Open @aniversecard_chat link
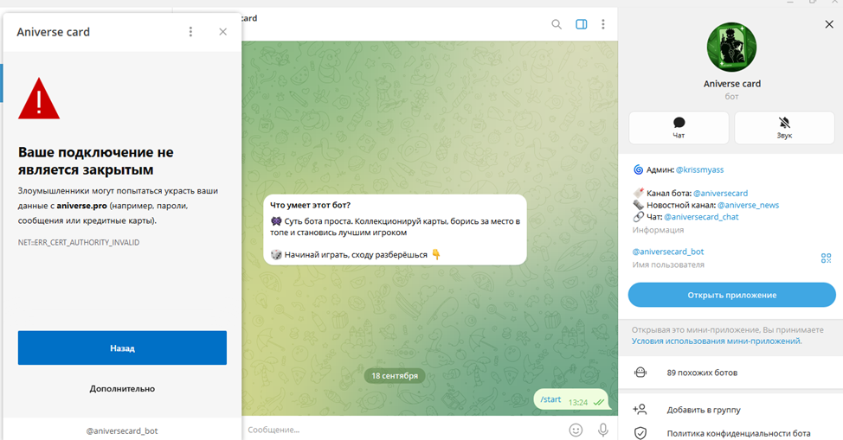 [701, 217]
